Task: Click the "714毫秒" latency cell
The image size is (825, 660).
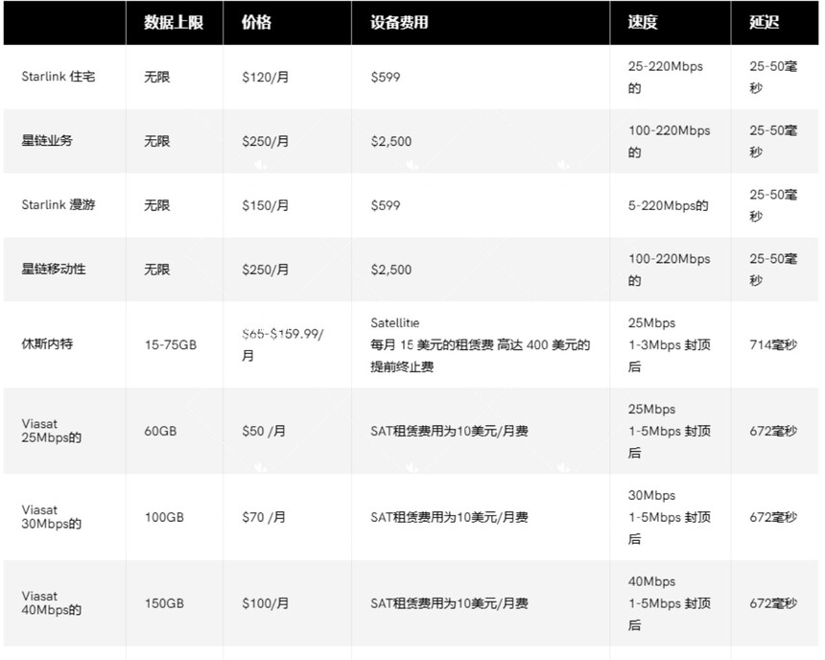Action: click(773, 345)
